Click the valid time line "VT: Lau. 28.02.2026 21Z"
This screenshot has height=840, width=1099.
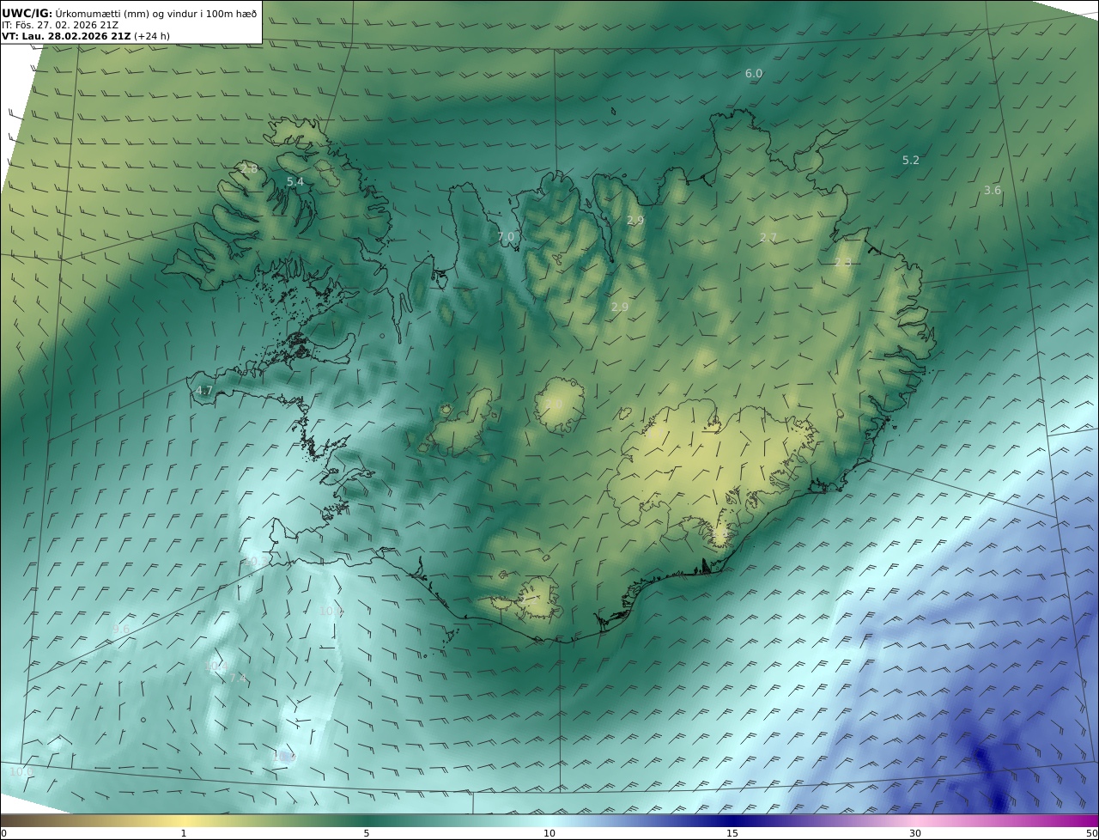click(66, 36)
